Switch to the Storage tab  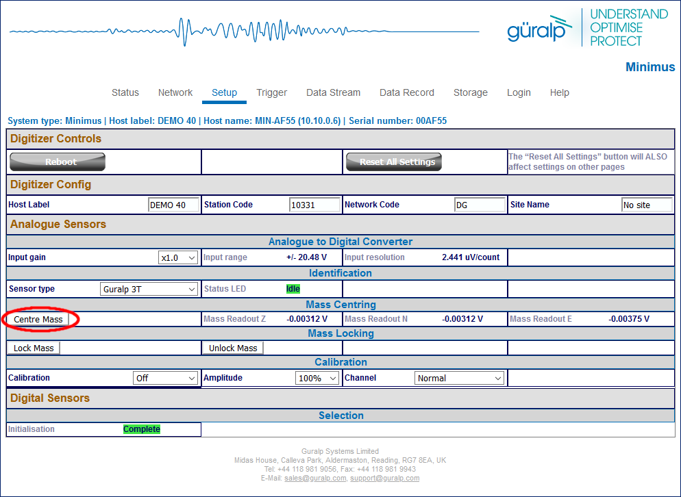coord(471,92)
